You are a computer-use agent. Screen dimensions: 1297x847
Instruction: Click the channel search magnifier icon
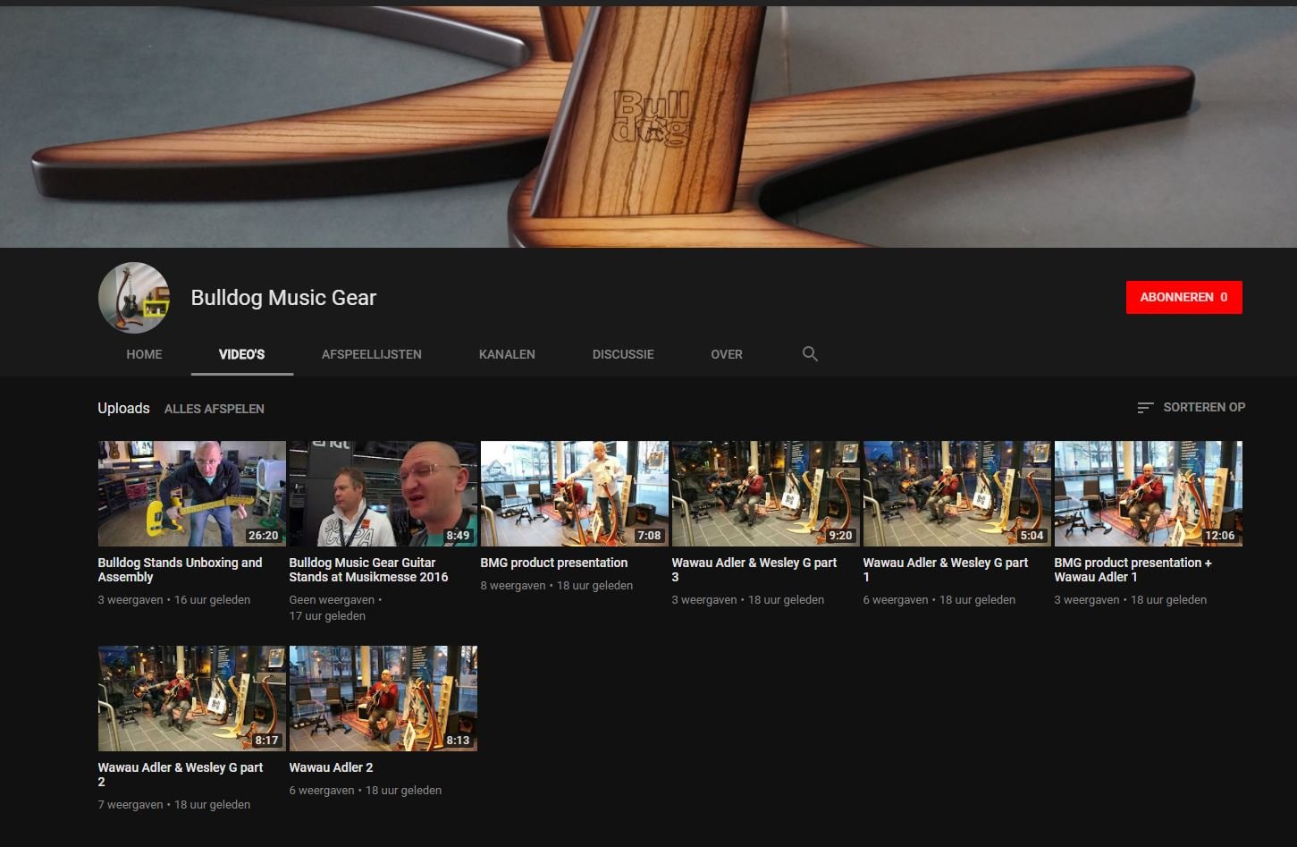[810, 354]
